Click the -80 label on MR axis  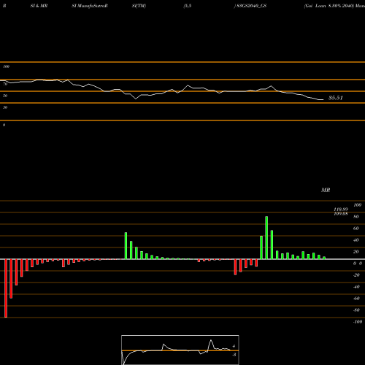coord(356,310)
